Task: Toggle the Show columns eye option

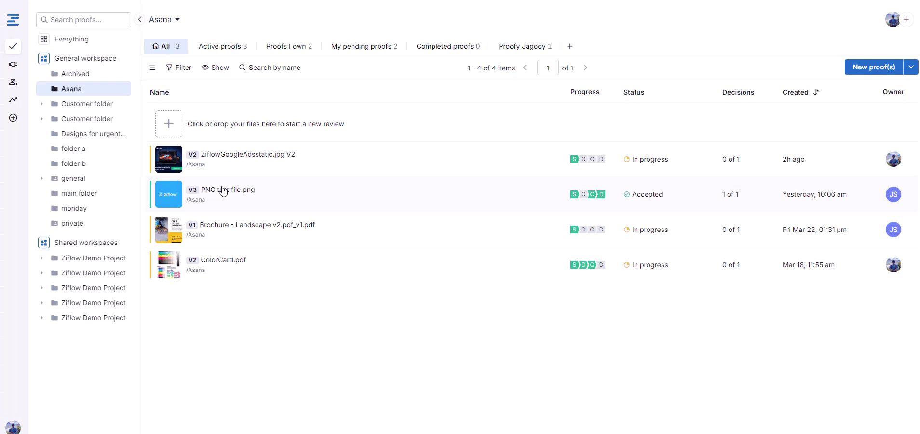Action: 215,68
